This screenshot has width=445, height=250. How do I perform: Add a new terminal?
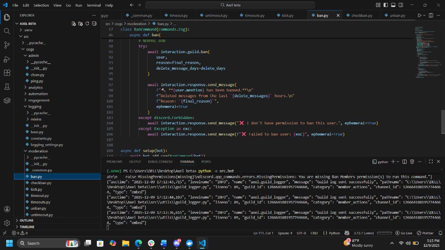(x=393, y=161)
